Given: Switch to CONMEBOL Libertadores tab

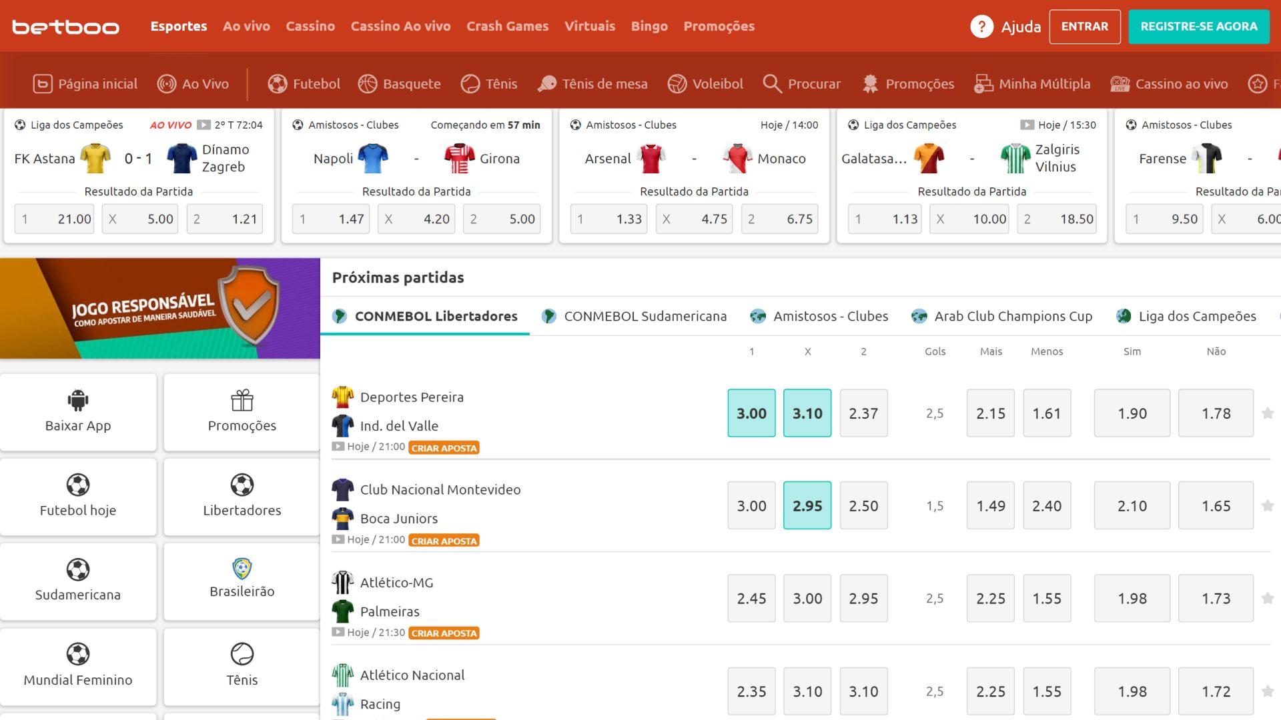Looking at the screenshot, I should [425, 316].
